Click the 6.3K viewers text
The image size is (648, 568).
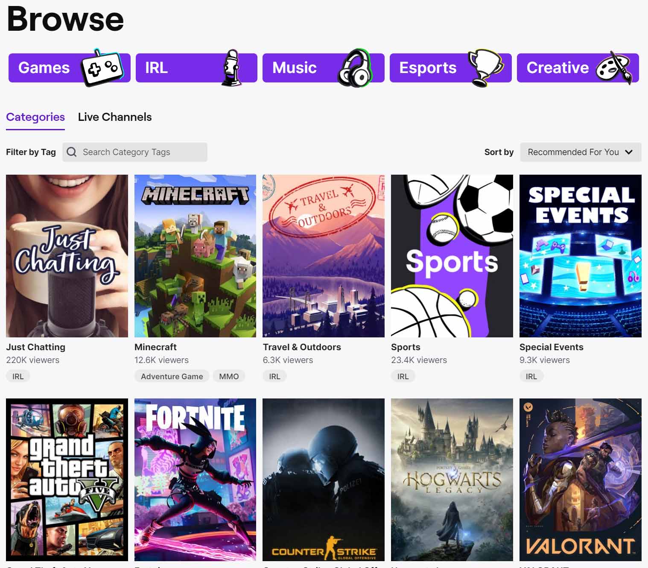point(288,360)
